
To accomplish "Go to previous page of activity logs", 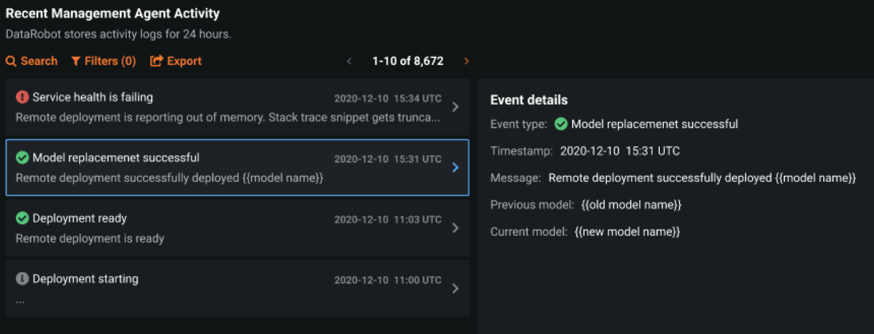I will (349, 61).
